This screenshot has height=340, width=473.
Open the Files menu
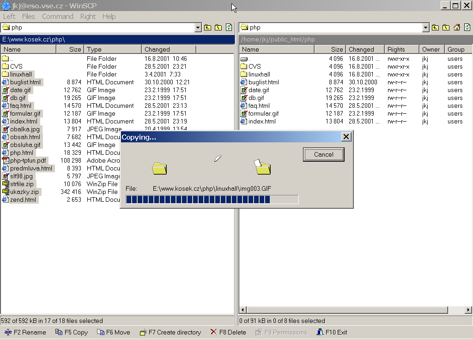pyautogui.click(x=28, y=17)
